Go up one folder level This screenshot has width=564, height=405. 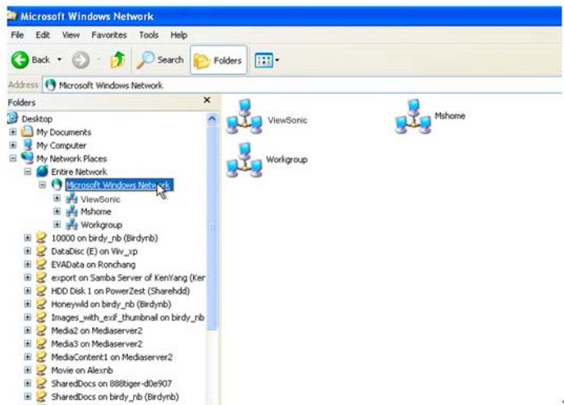pyautogui.click(x=117, y=60)
